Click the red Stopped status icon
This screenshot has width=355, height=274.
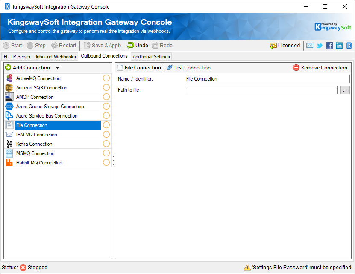23,268
